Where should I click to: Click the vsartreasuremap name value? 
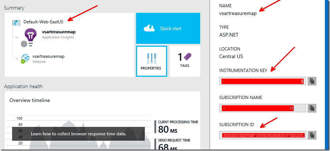(238, 14)
